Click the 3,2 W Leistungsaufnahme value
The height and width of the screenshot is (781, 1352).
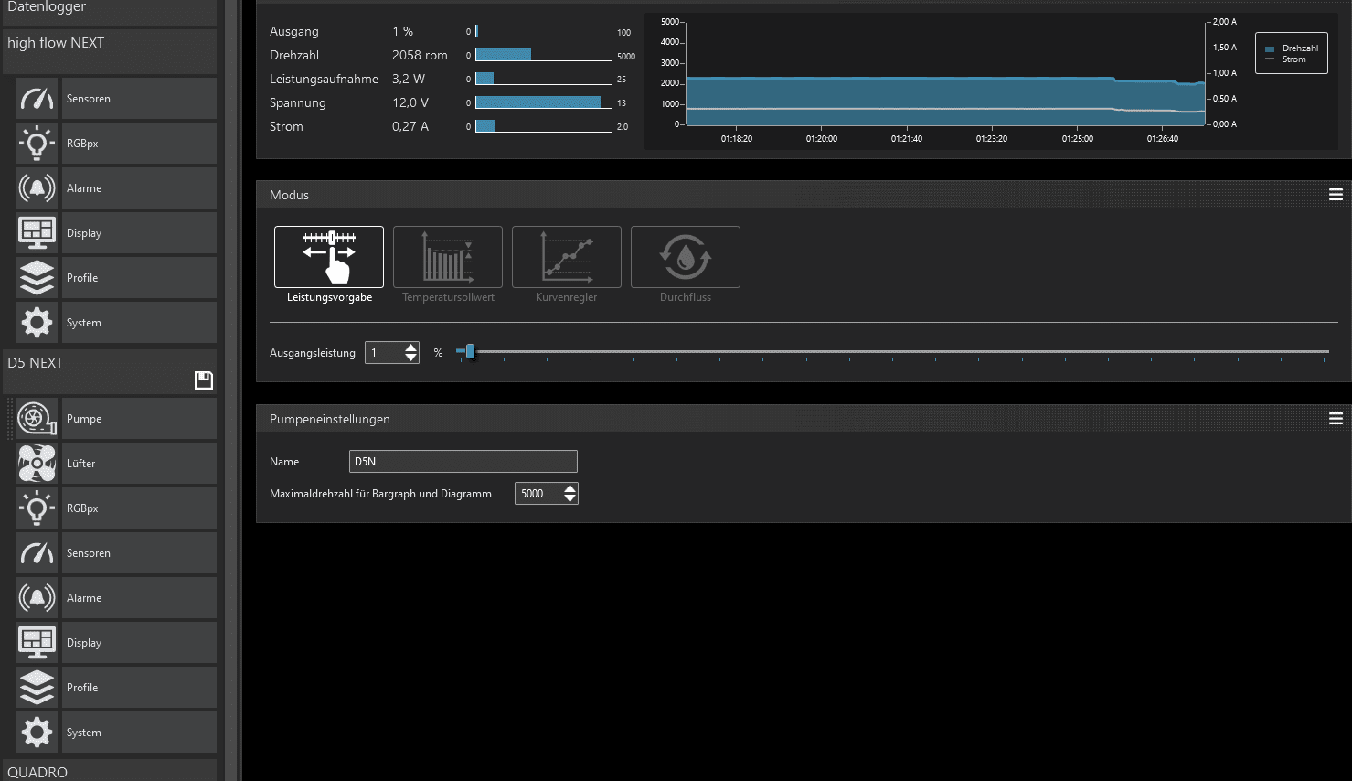pos(409,79)
